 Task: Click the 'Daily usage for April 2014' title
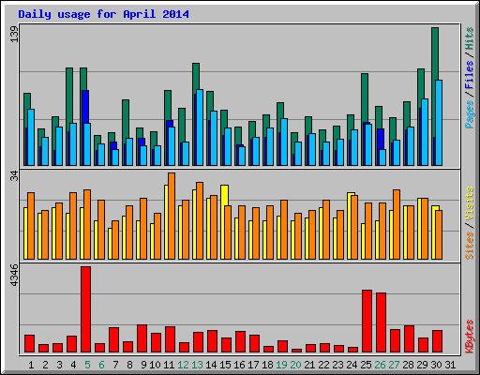pos(103,15)
